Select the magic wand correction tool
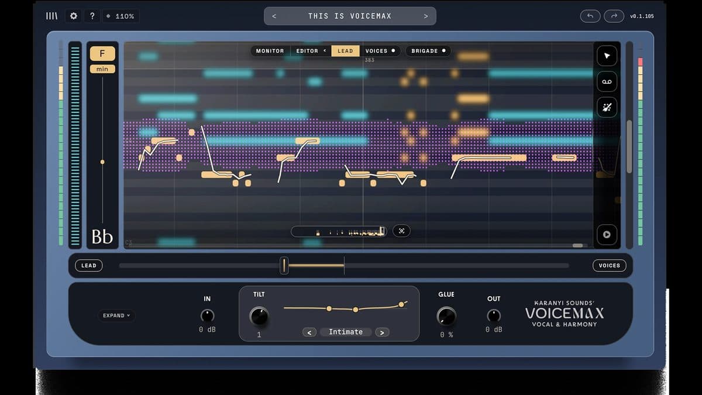The width and height of the screenshot is (702, 395). (607, 107)
